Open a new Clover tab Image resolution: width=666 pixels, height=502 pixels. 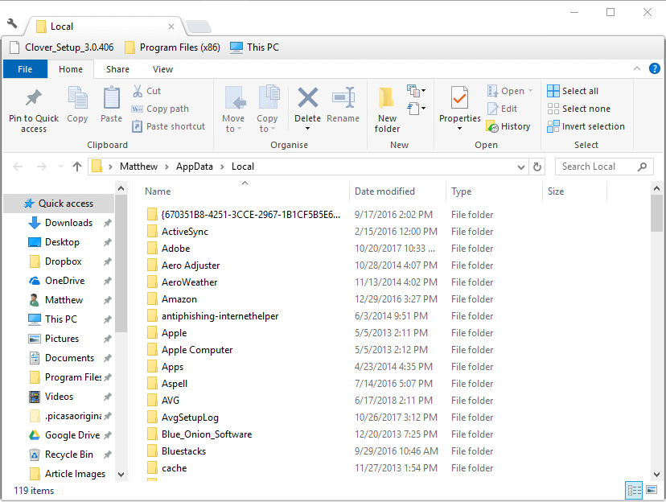[199, 27]
